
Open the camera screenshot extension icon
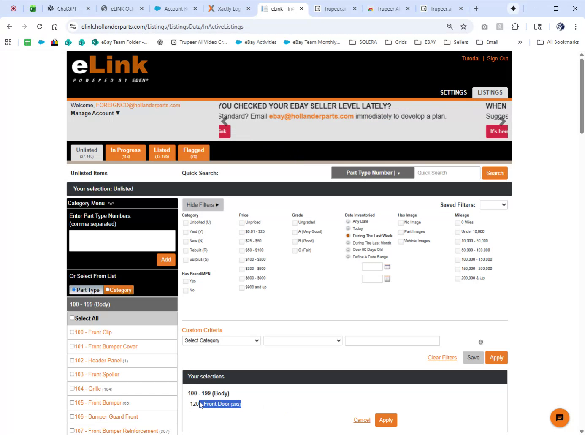(x=485, y=27)
